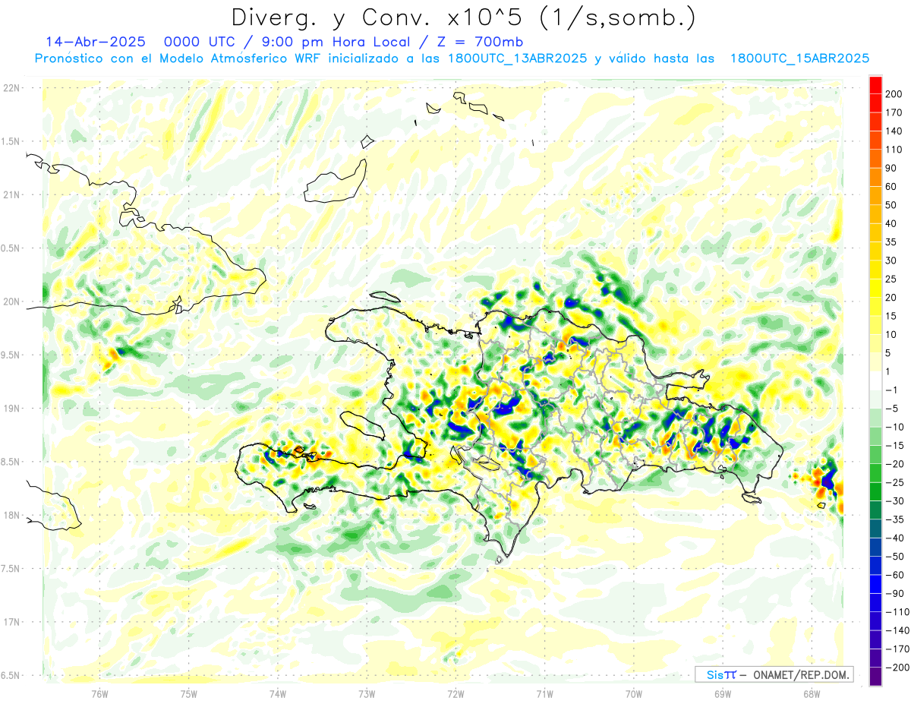
Task: Click the colorbar value "-90"
Action: click(894, 593)
